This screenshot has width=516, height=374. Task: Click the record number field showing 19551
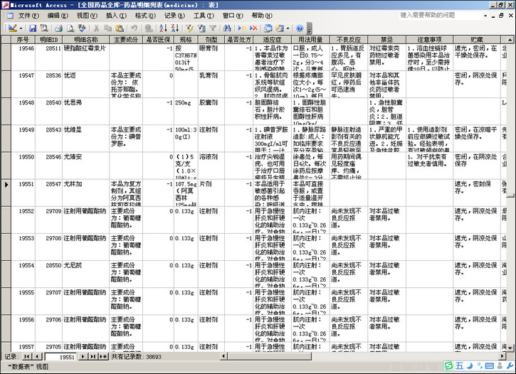point(61,357)
